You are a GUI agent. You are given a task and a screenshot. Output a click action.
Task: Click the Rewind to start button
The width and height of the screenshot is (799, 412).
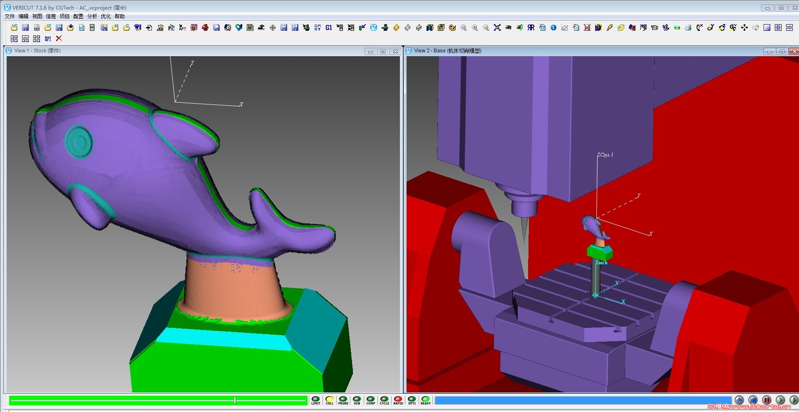point(753,400)
